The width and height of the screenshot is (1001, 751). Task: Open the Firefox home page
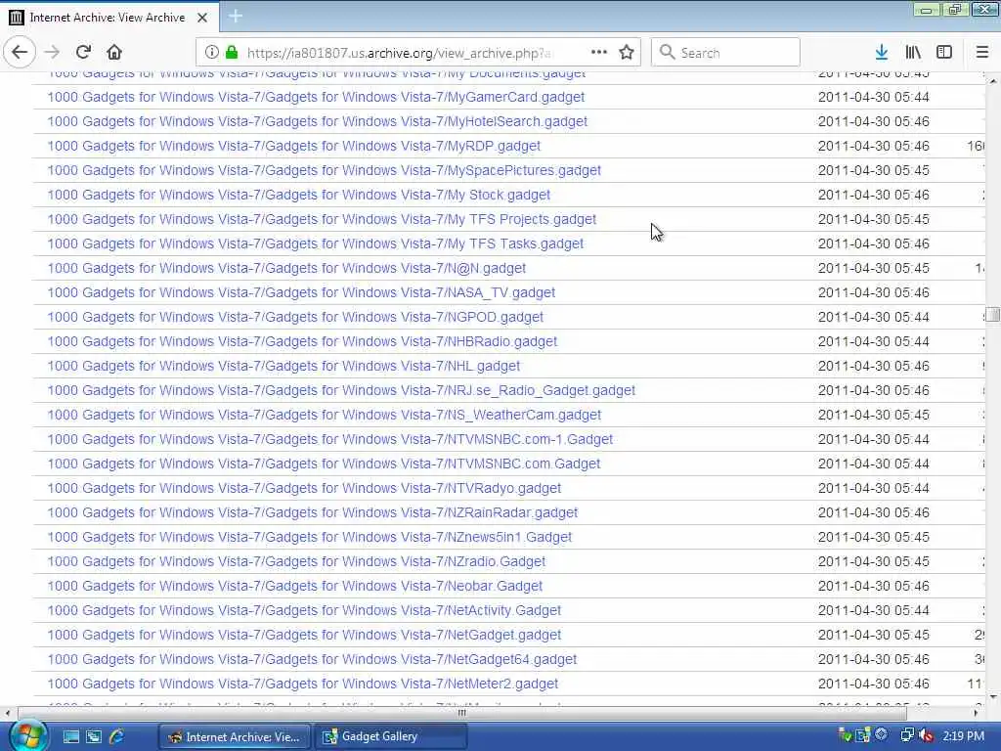coord(114,53)
